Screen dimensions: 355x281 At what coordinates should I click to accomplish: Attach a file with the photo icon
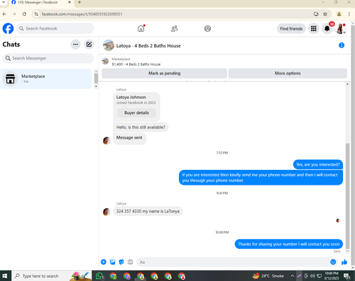tap(112, 262)
